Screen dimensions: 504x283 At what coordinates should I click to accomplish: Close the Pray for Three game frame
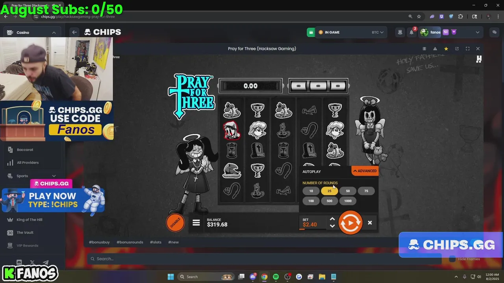click(478, 49)
